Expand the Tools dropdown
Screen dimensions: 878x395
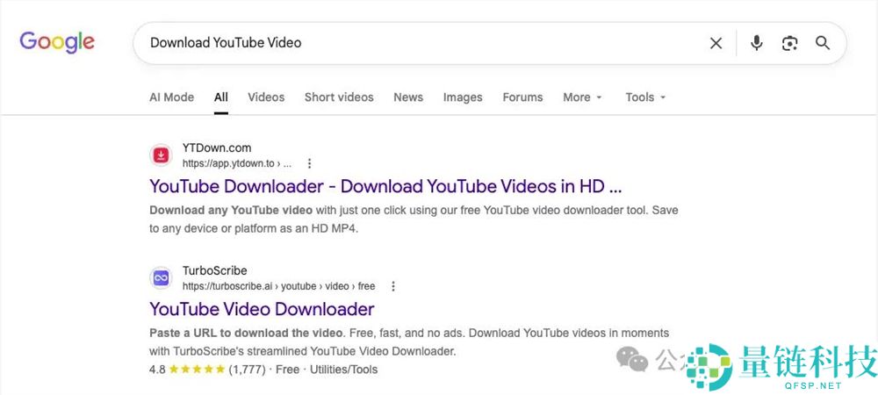645,97
